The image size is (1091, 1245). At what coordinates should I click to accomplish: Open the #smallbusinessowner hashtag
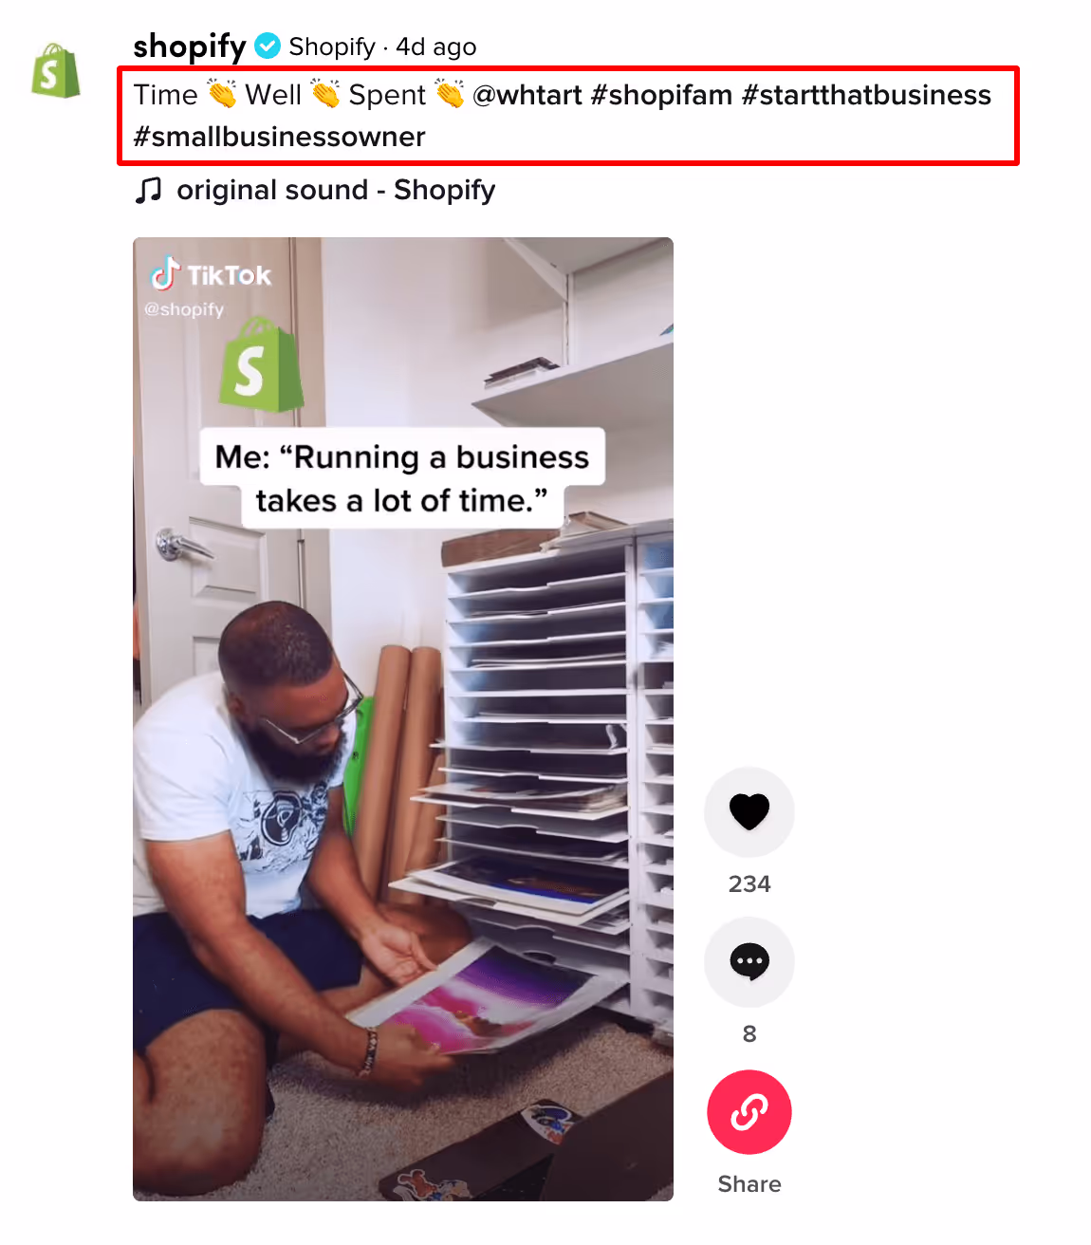click(x=279, y=137)
